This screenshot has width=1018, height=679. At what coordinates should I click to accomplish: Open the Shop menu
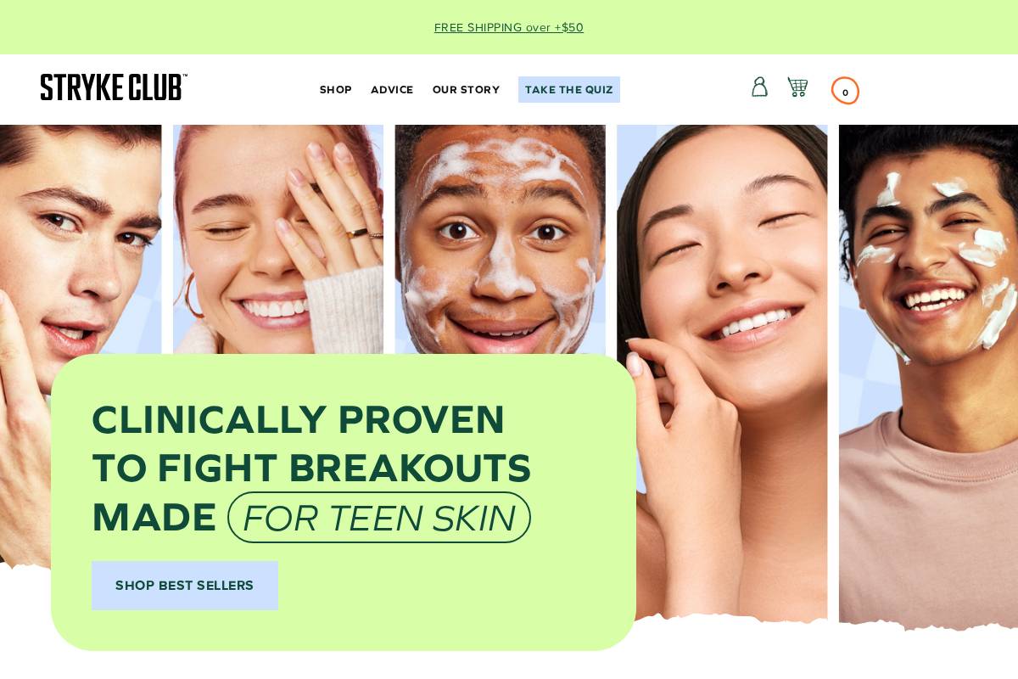pyautogui.click(x=336, y=90)
